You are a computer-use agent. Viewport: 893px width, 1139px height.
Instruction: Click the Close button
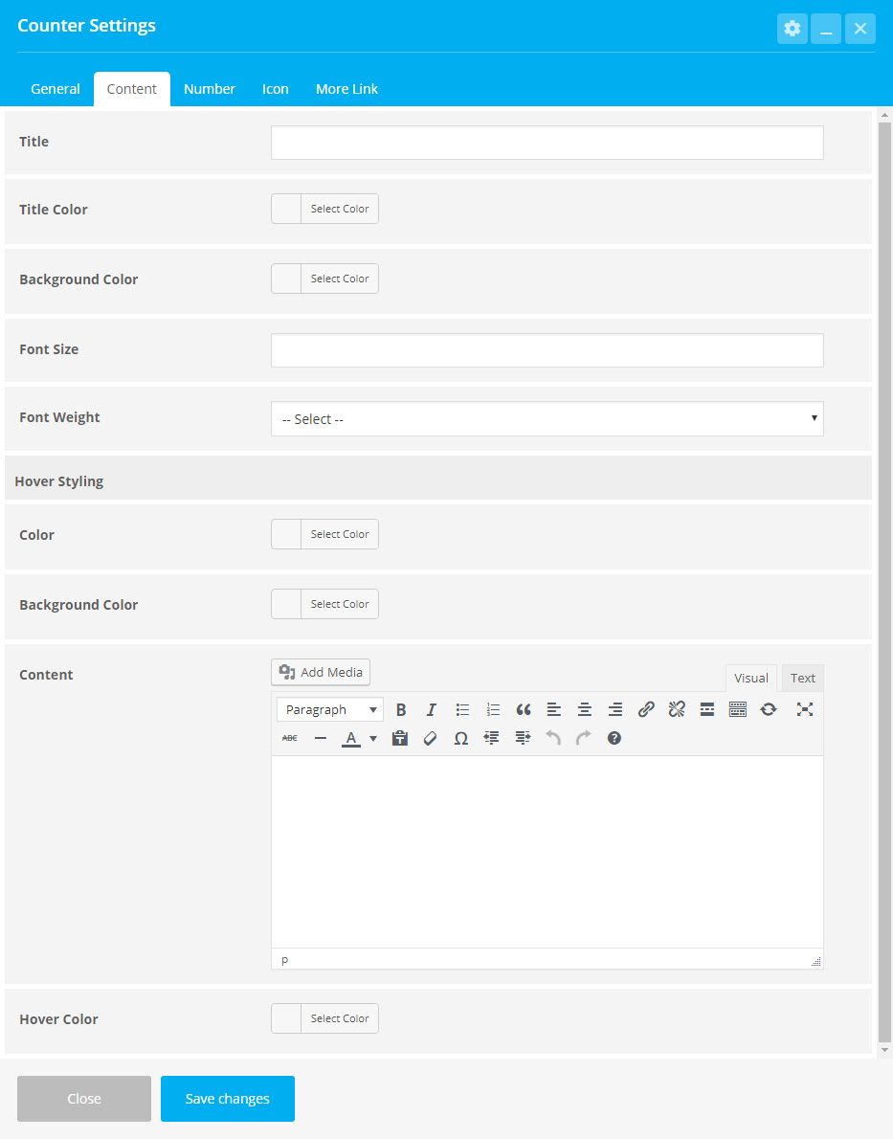tap(84, 1099)
